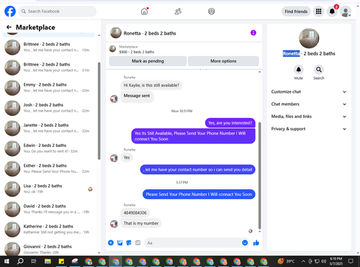
Task: Open Brittnee conversation from 31m ago
Action: point(49,68)
